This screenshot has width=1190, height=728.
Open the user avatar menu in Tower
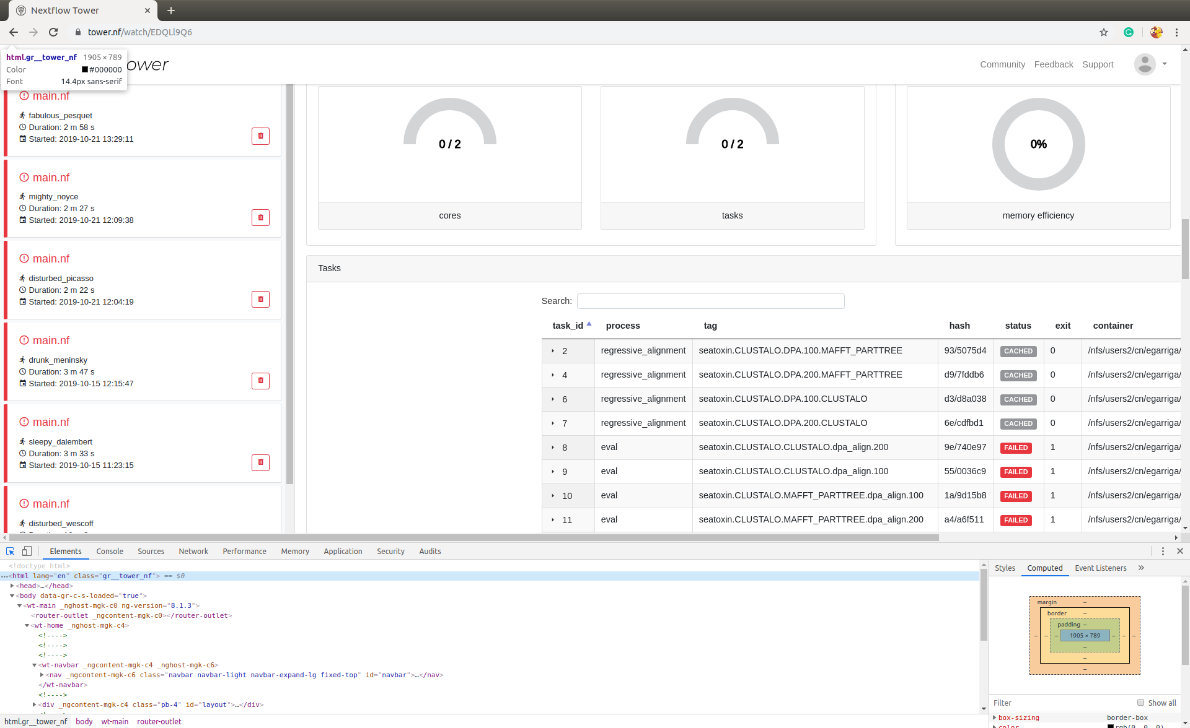pyautogui.click(x=1145, y=64)
